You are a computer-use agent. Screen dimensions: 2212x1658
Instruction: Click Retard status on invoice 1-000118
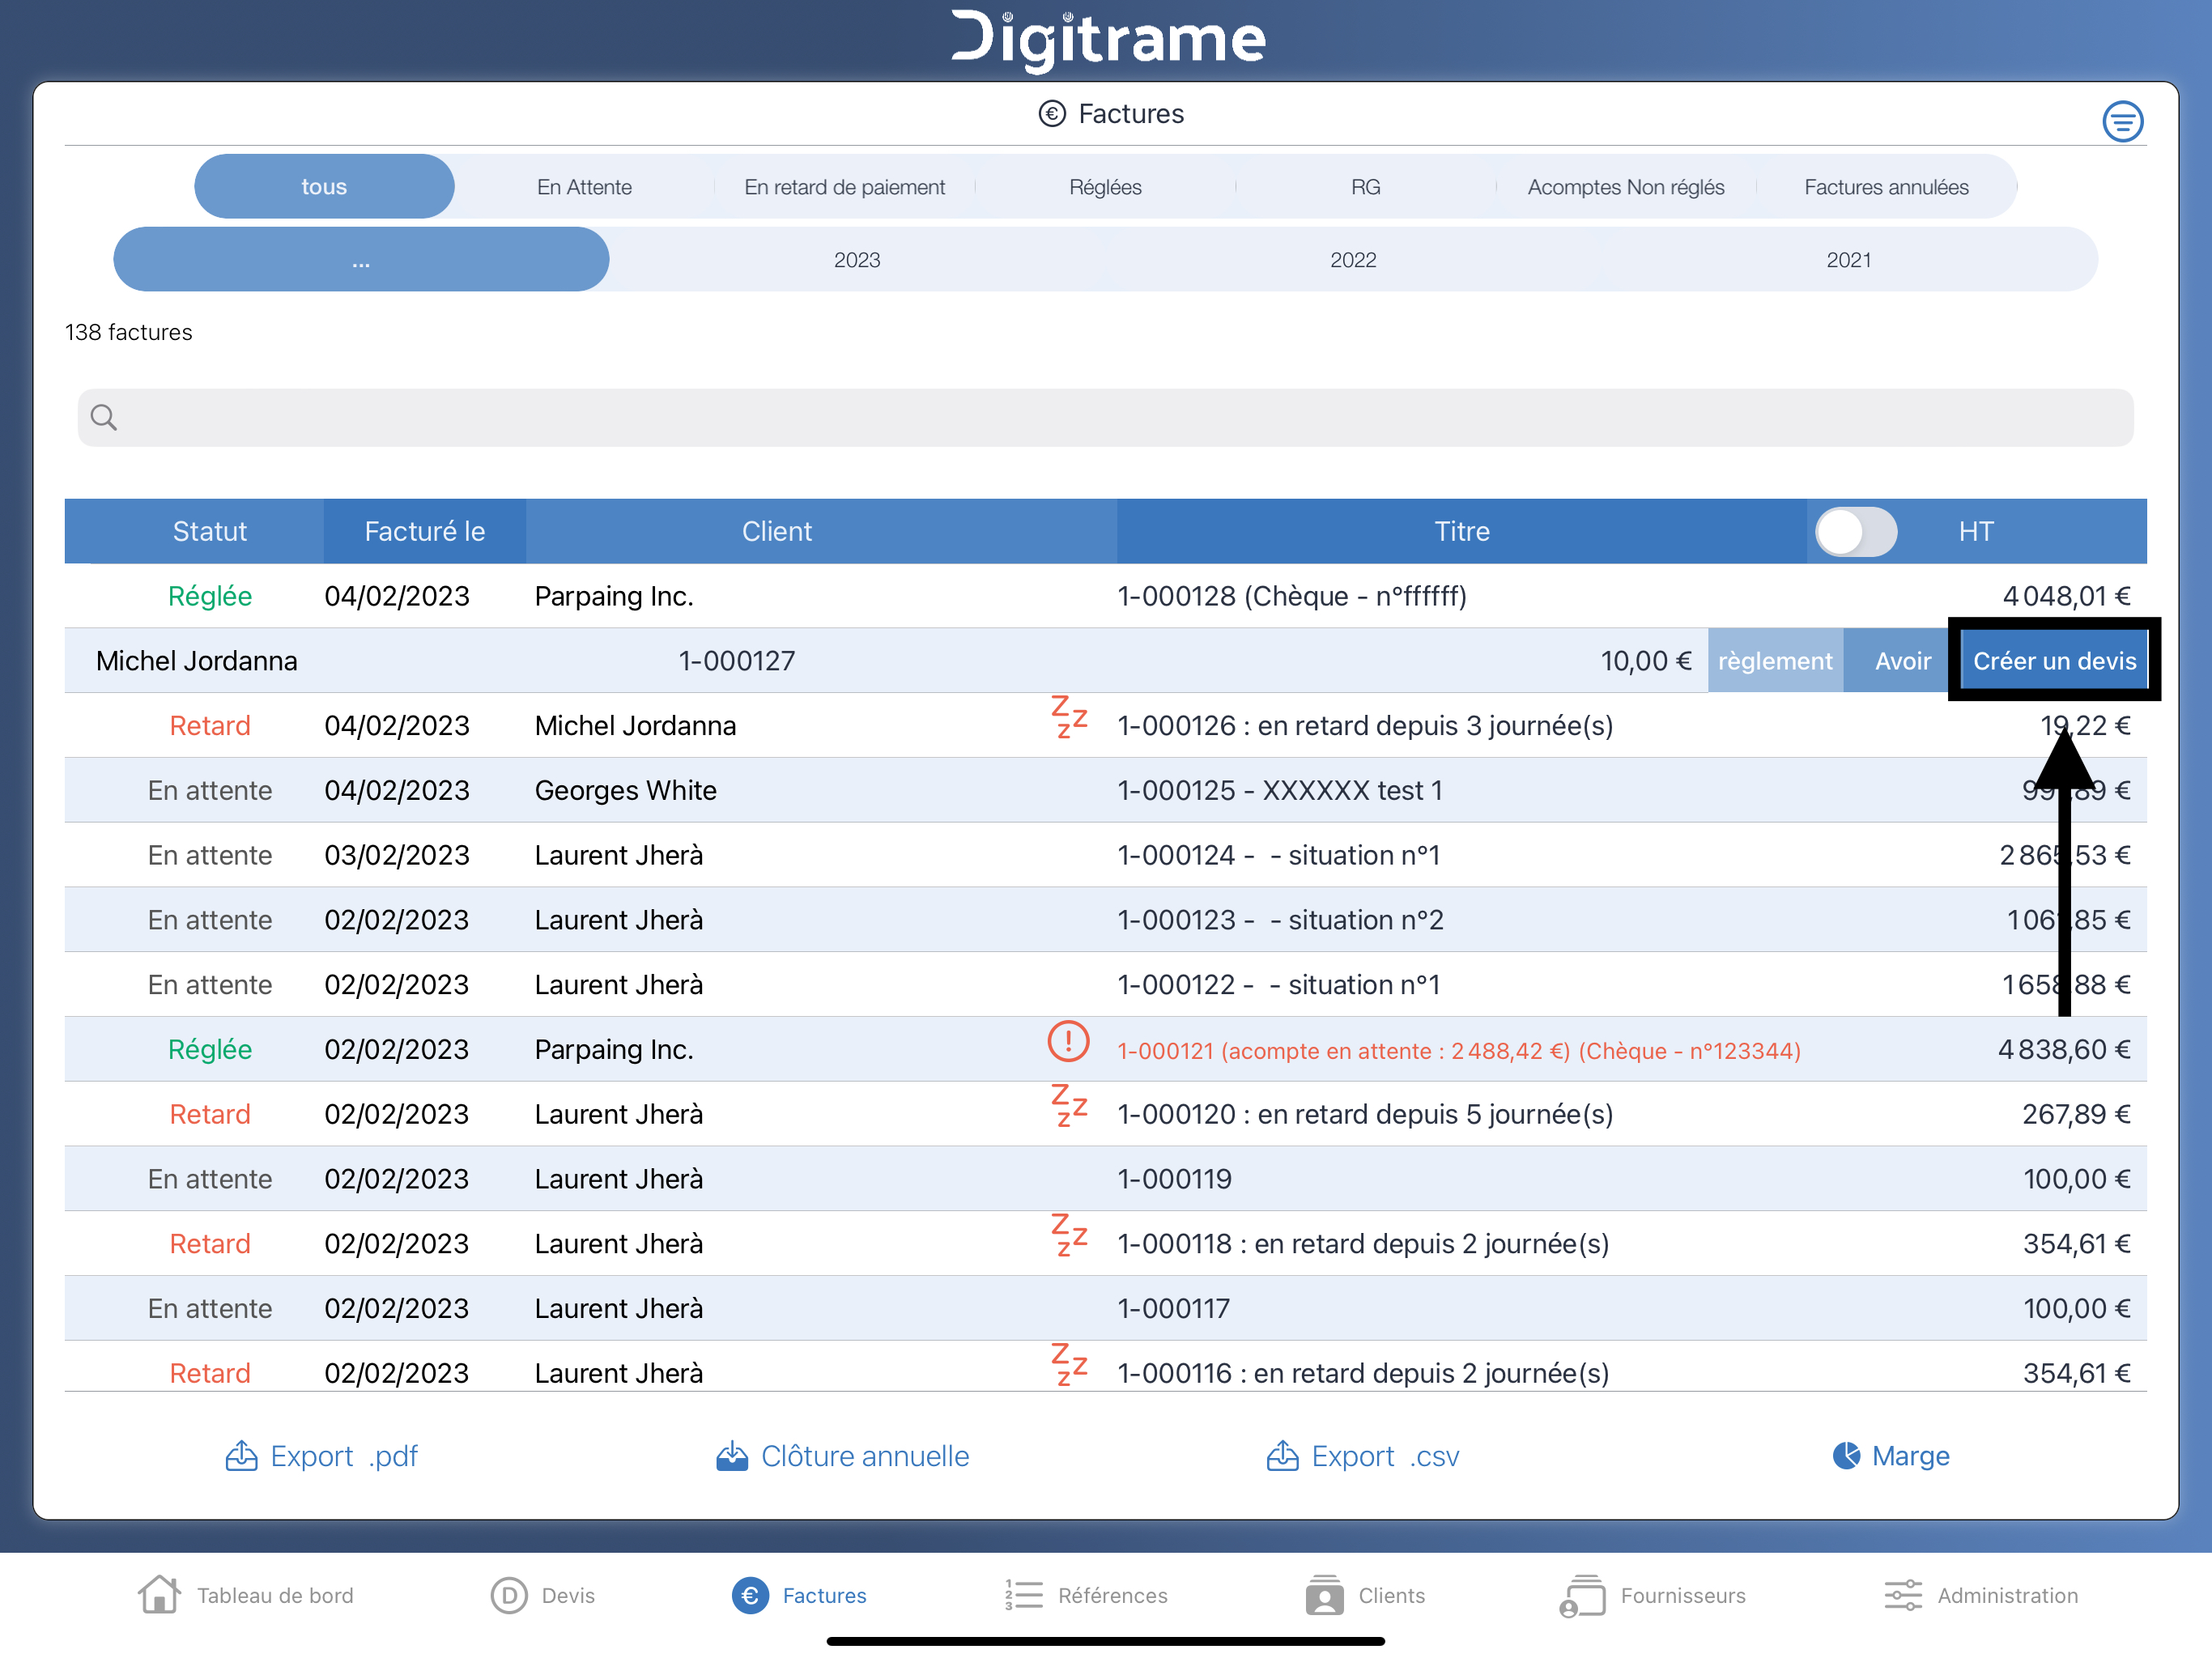click(209, 1244)
